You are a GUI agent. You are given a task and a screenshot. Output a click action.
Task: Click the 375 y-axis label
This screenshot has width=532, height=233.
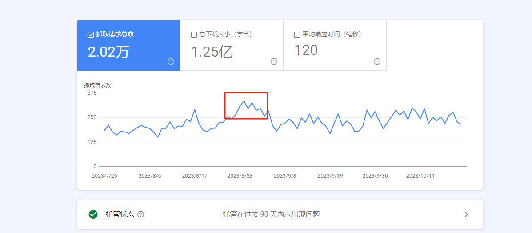coord(92,93)
